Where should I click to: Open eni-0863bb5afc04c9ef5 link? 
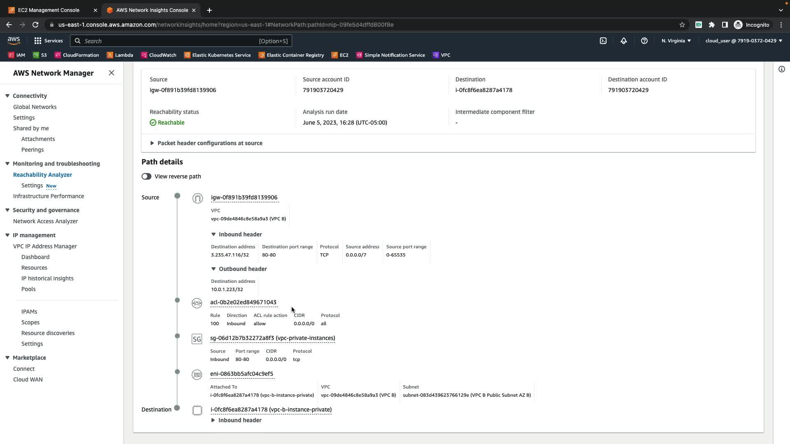click(242, 374)
